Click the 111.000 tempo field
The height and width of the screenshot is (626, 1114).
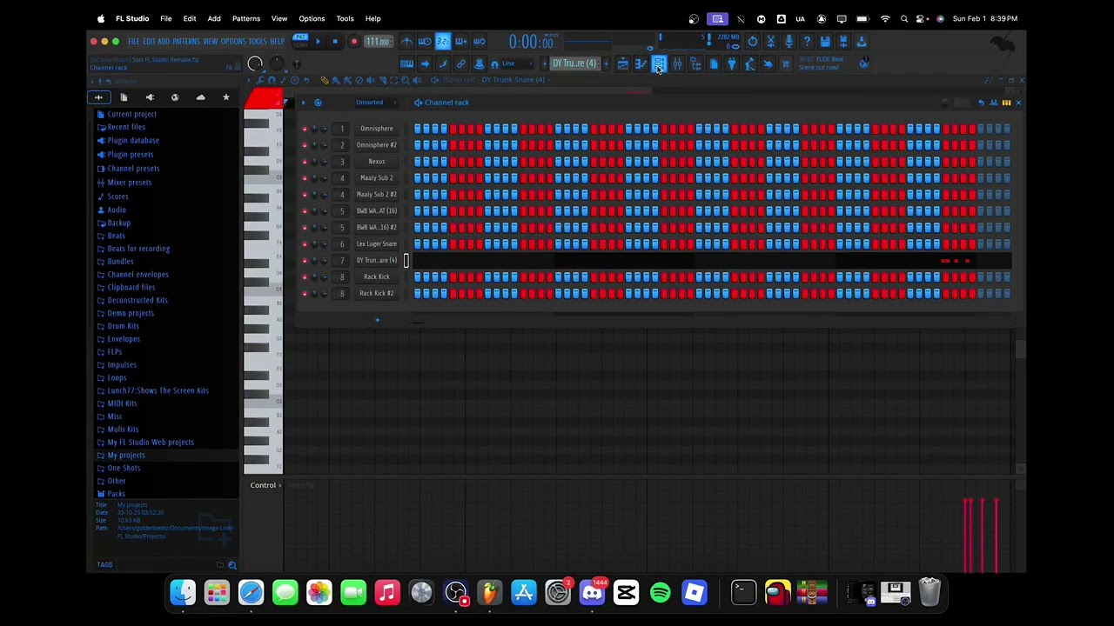click(377, 42)
